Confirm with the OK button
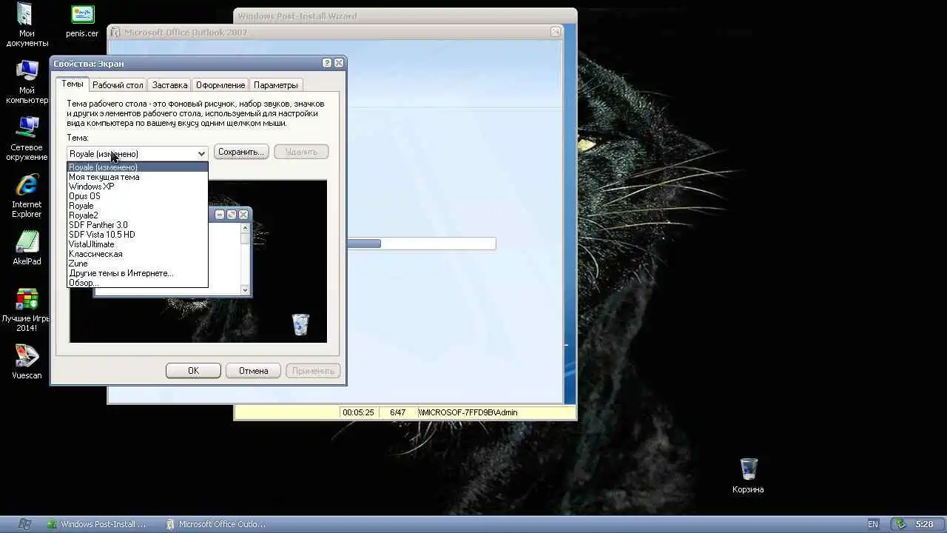This screenshot has width=947, height=533. pos(193,371)
